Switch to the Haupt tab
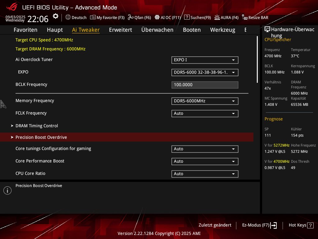 coord(55,30)
